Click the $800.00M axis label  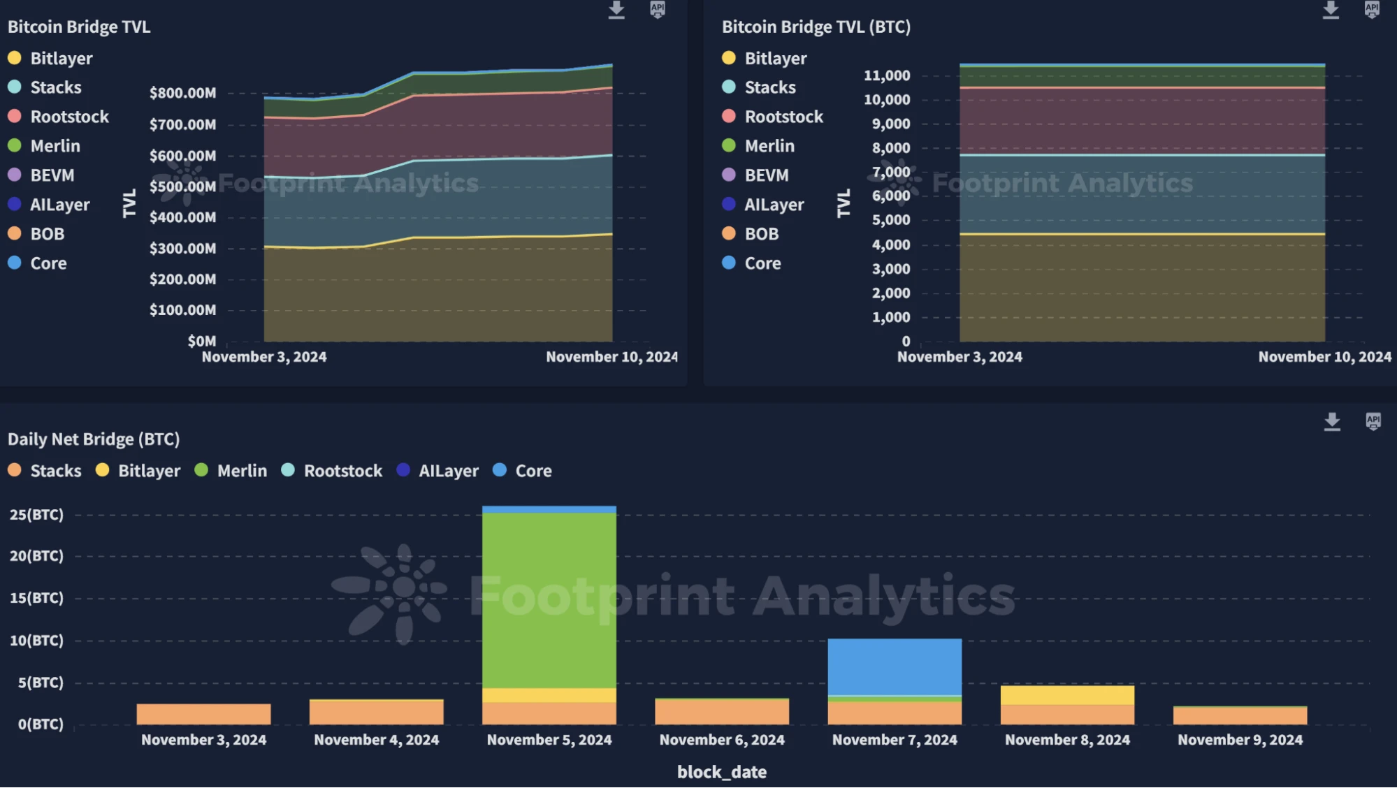182,93
